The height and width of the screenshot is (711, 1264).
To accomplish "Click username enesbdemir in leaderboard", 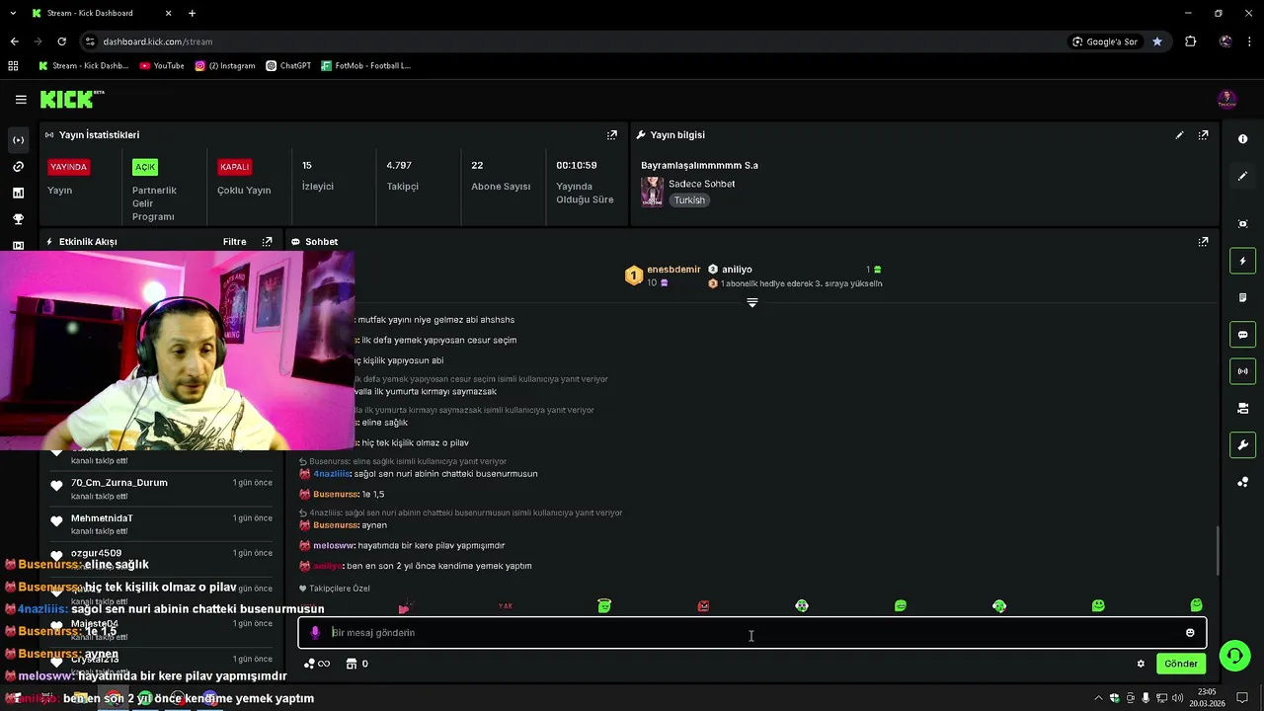I will pos(673,270).
